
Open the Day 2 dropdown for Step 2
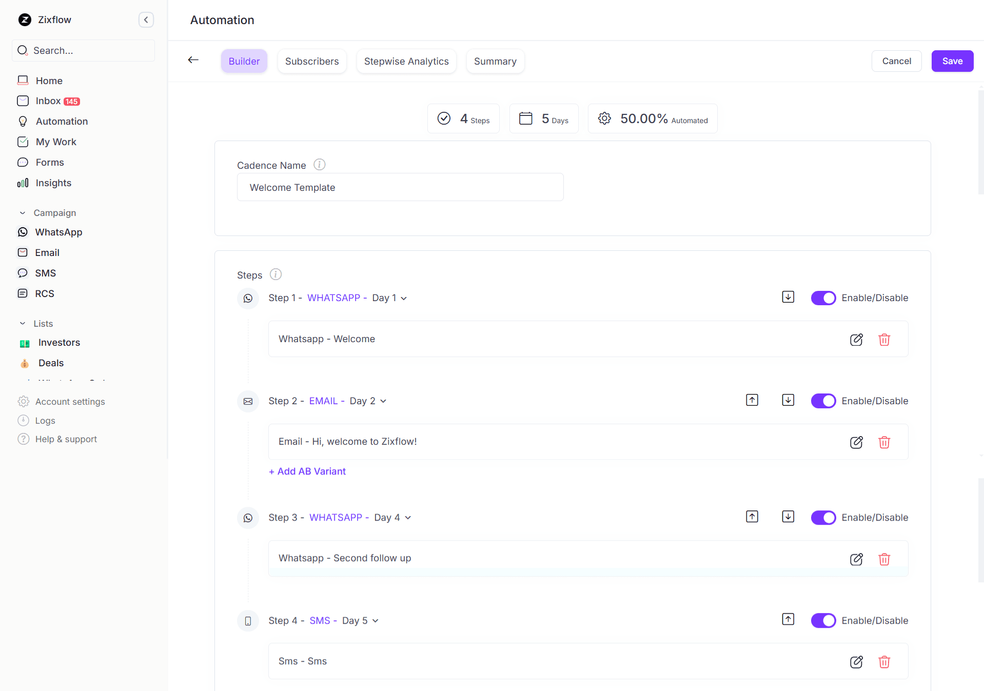[x=384, y=401]
